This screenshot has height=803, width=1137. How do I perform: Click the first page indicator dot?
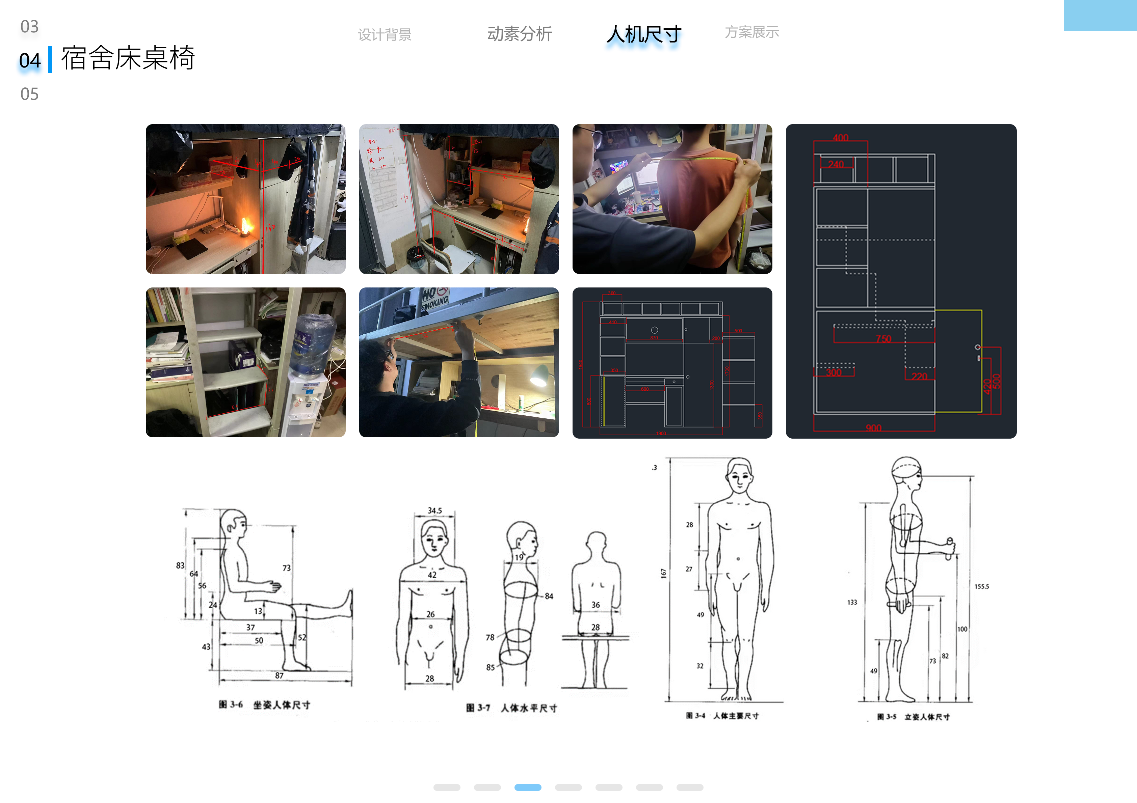tap(447, 787)
